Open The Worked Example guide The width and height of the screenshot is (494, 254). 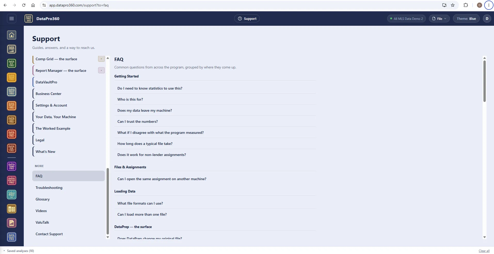(68, 128)
